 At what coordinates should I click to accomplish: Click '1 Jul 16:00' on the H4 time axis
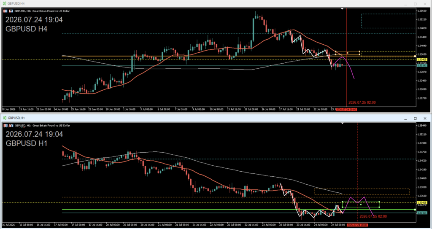pyautogui.click(x=130, y=109)
